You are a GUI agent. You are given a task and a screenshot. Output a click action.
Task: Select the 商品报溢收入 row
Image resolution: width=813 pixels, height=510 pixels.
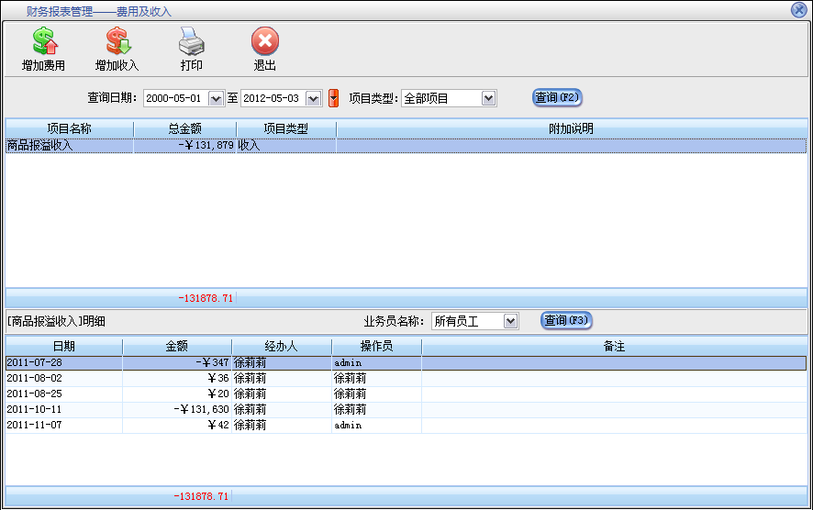pos(69,145)
